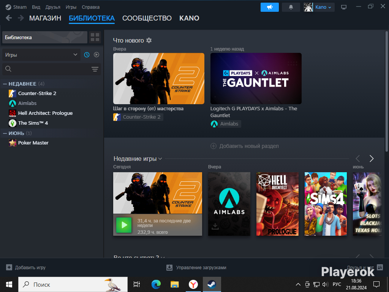Expand the Игры filter dropdown

click(41, 55)
